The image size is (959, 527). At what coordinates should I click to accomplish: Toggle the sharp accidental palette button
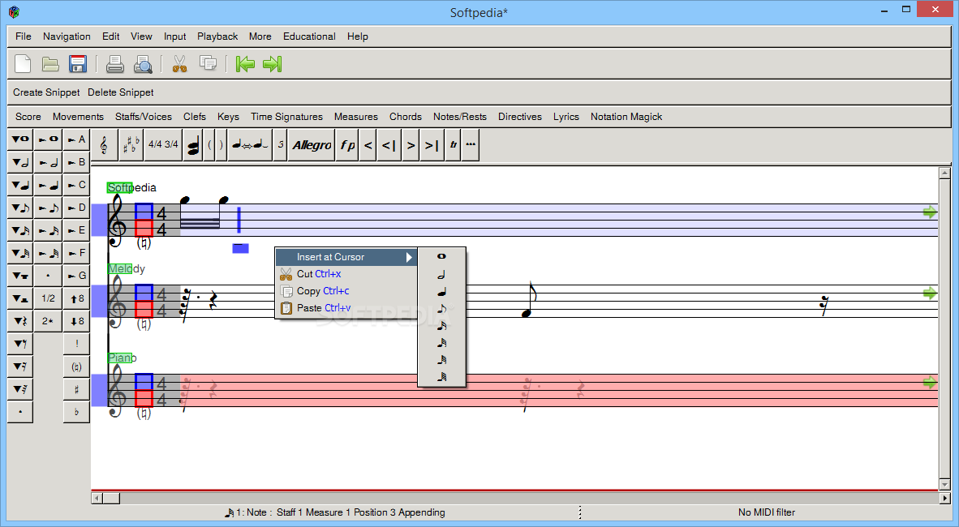76,389
